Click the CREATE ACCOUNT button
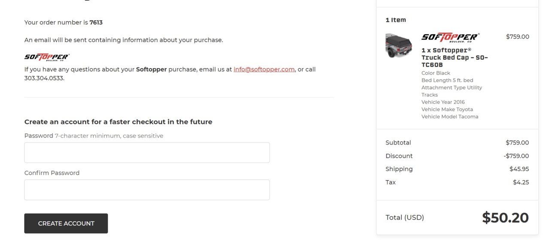 [x=66, y=223]
